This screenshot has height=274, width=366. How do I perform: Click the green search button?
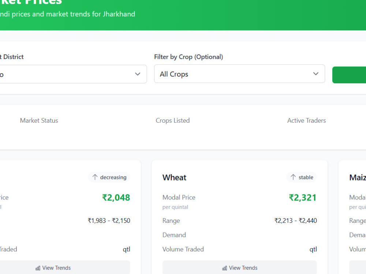[349, 75]
